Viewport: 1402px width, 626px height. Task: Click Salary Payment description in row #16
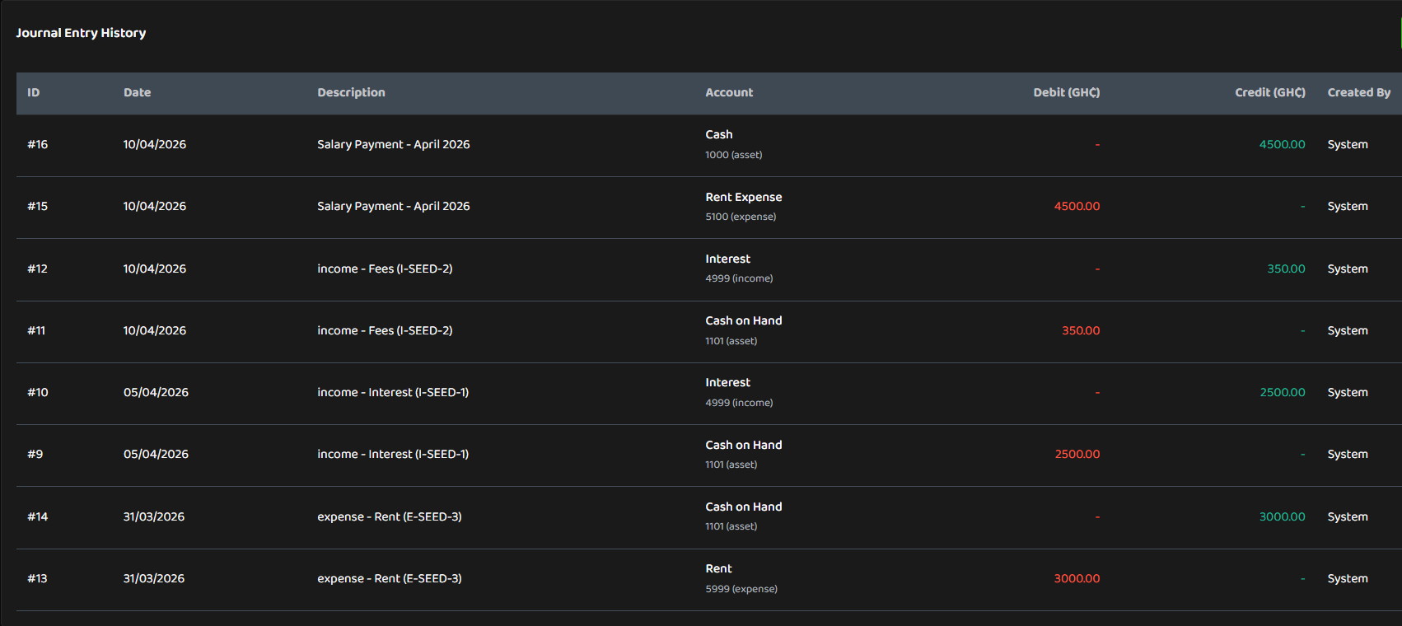coord(394,144)
